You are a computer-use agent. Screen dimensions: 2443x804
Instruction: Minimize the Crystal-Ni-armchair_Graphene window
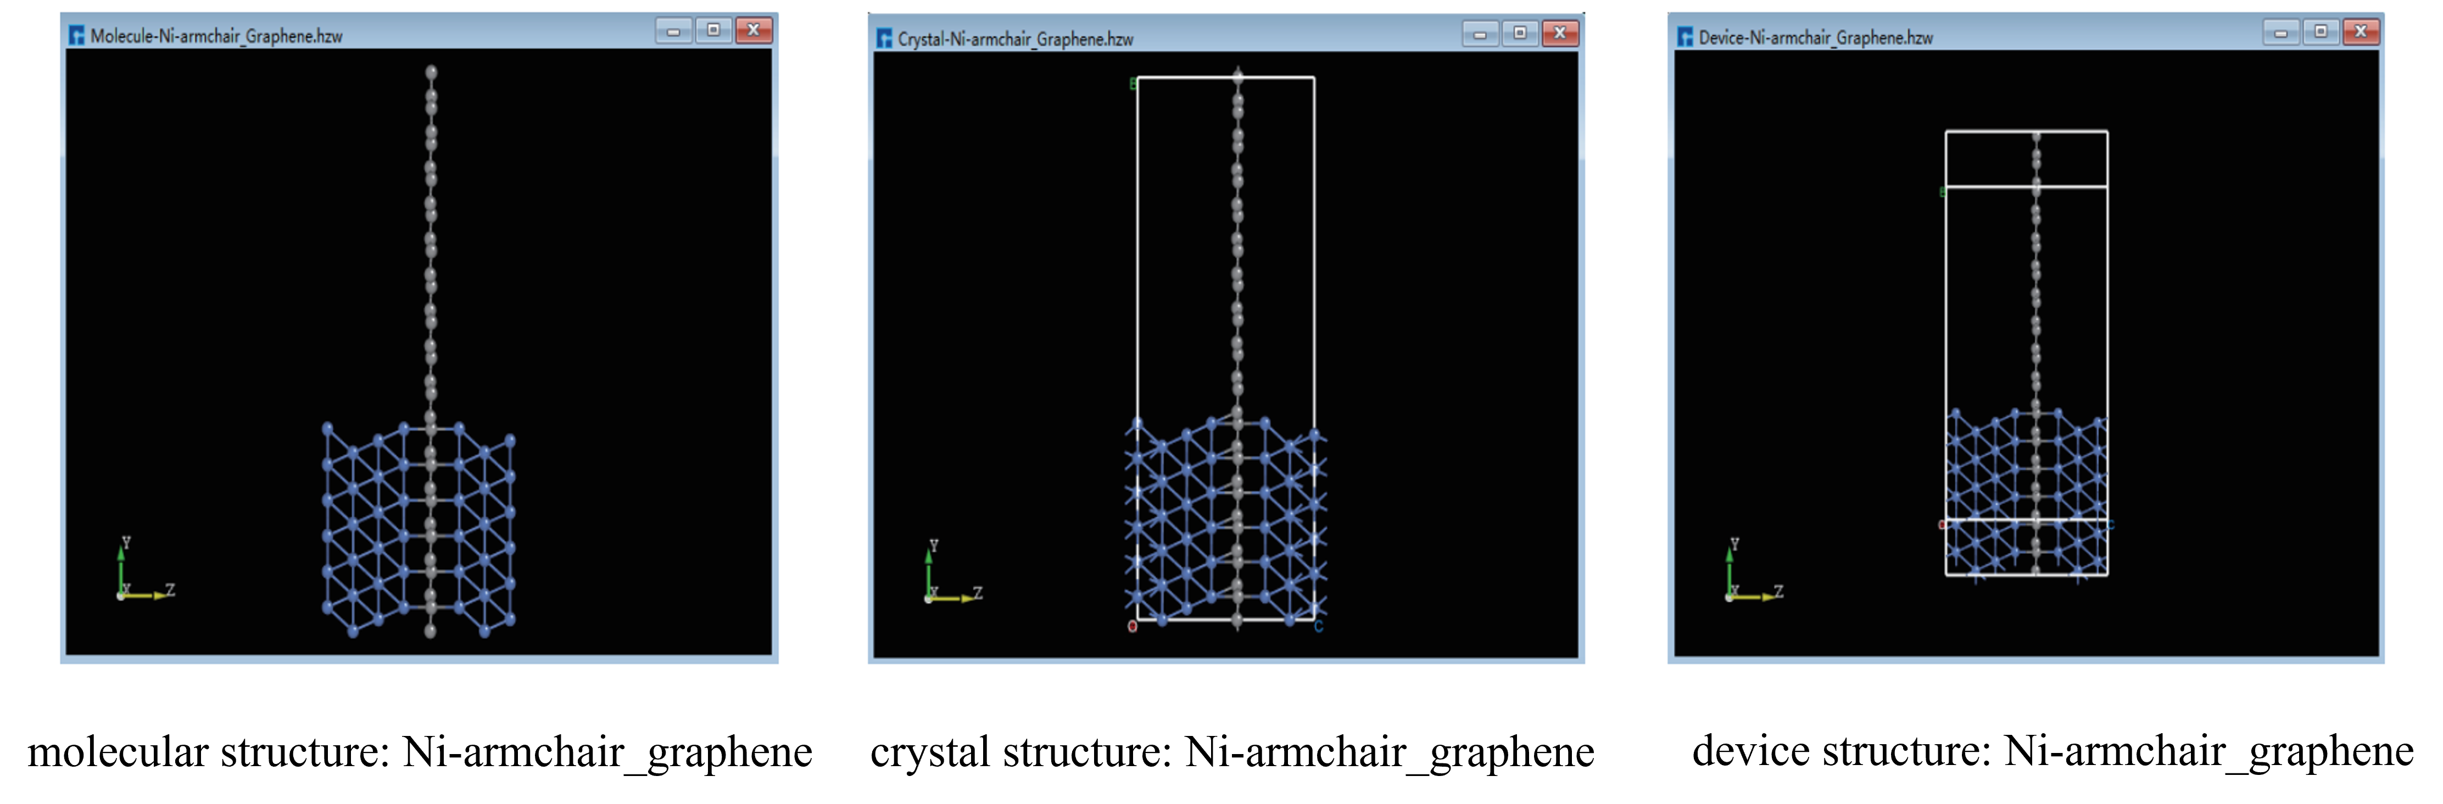coord(1480,34)
